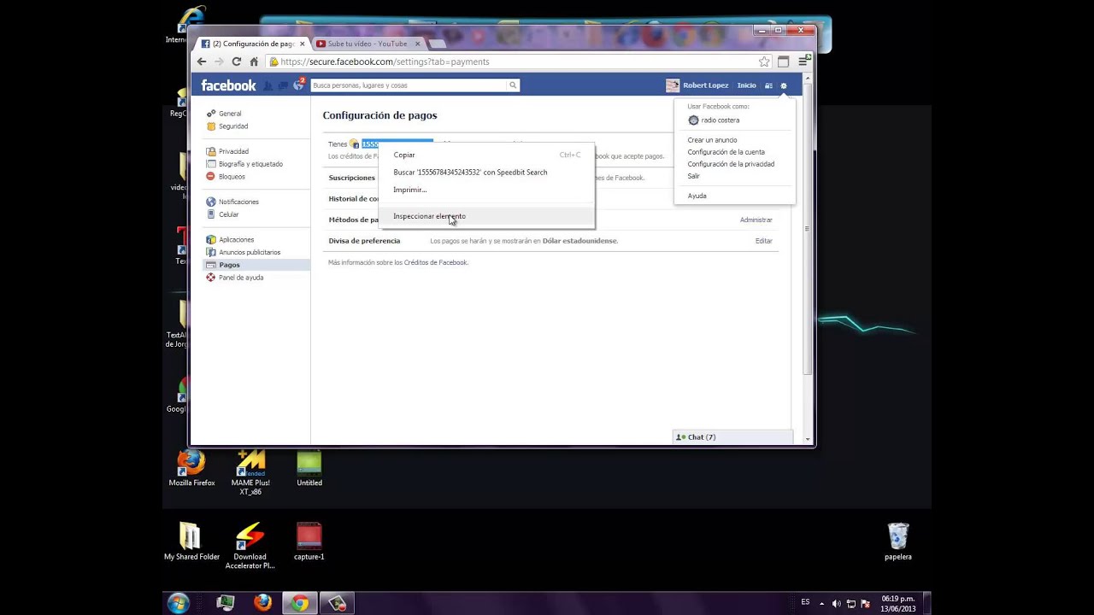Image resolution: width=1094 pixels, height=615 pixels.
Task: Click the papelera recycle bin icon
Action: click(897, 542)
